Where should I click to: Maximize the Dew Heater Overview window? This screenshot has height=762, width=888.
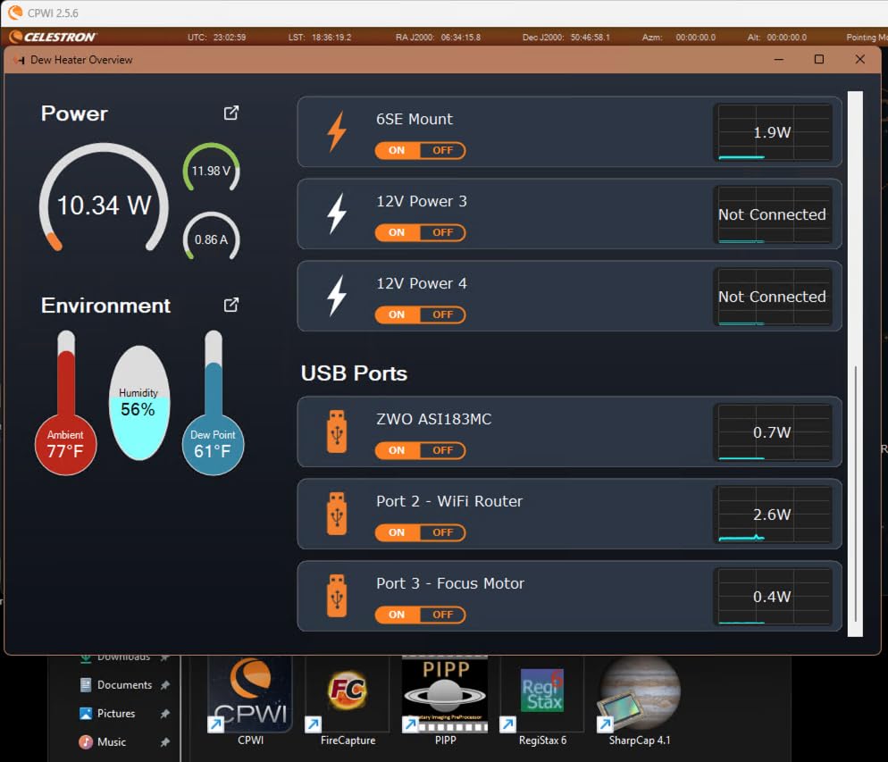pyautogui.click(x=819, y=60)
